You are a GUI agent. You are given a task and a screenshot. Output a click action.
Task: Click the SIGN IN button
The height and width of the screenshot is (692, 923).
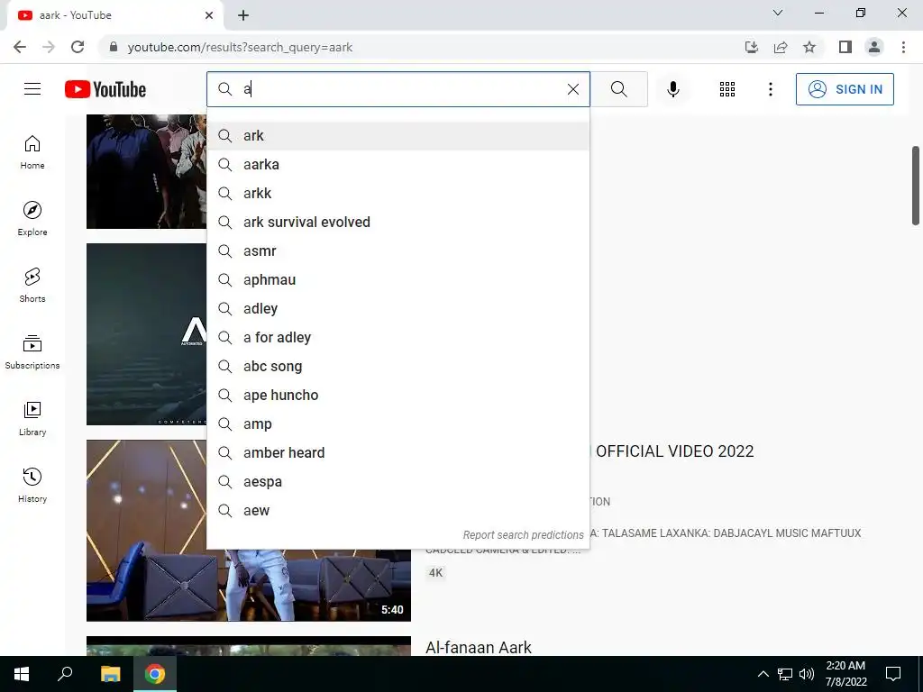pos(845,89)
